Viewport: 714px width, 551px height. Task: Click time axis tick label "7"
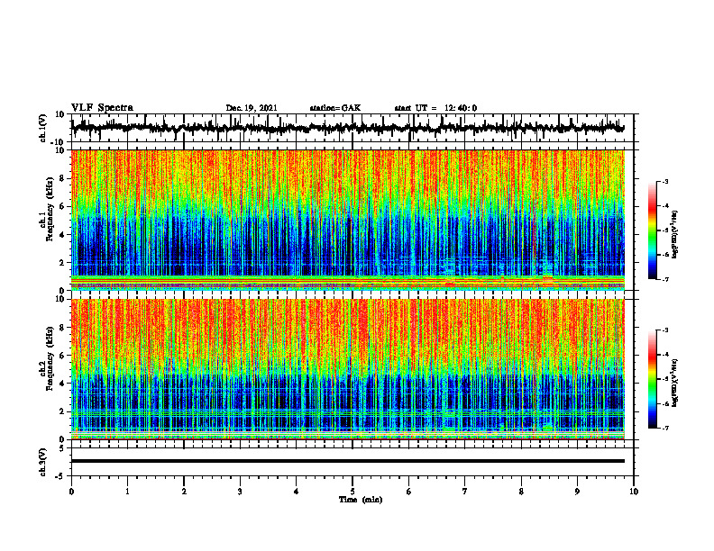pyautogui.click(x=465, y=492)
